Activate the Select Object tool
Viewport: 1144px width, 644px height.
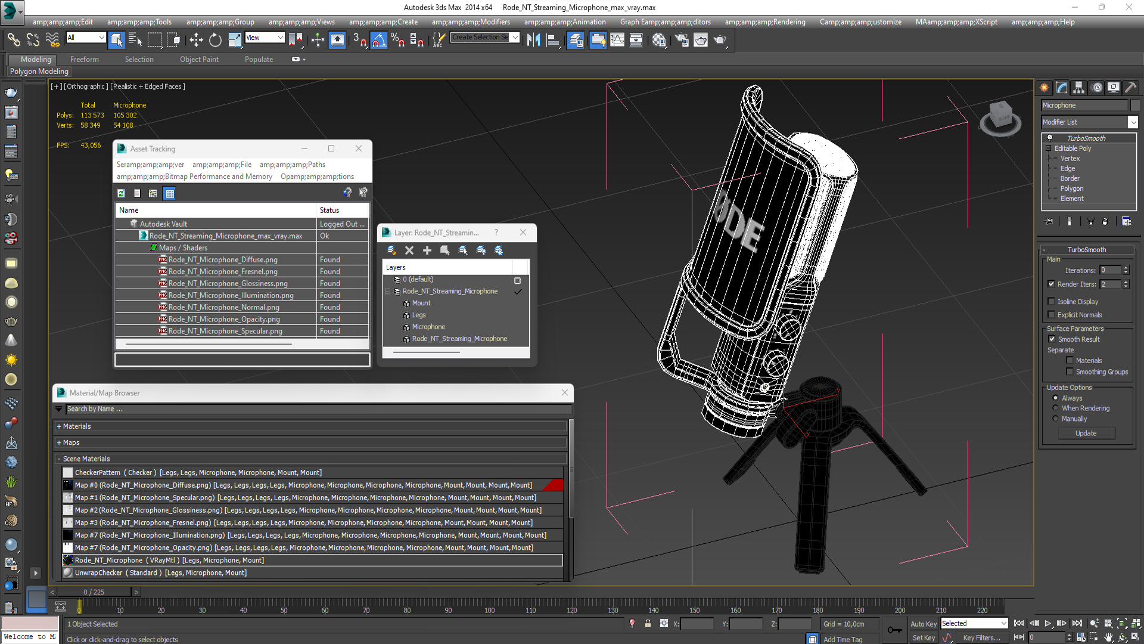(x=117, y=40)
